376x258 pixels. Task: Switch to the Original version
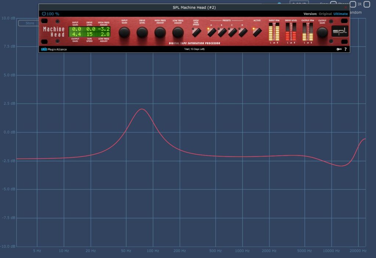pyautogui.click(x=325, y=14)
